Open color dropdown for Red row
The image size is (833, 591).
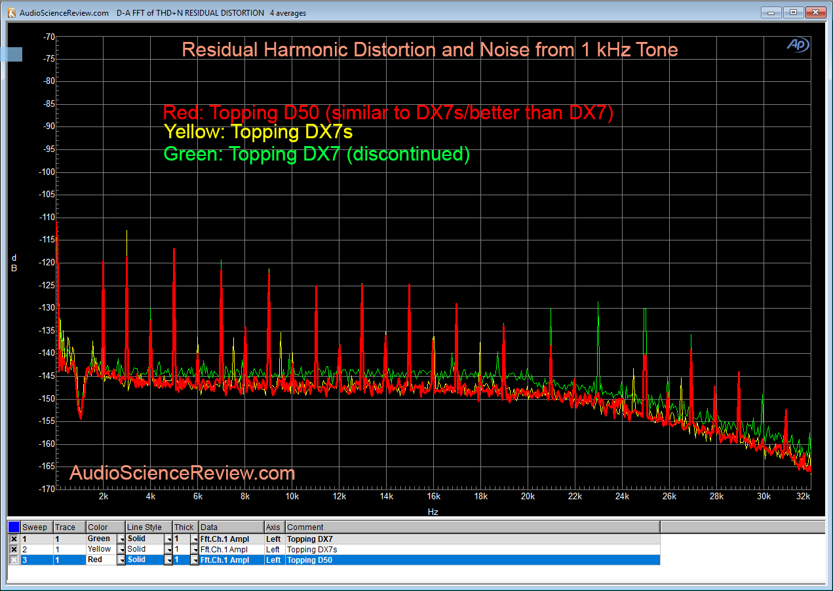tap(121, 560)
